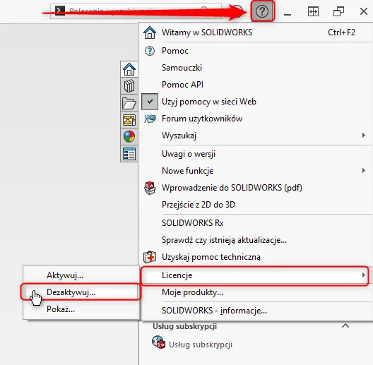
Task: Select Witamy w SOLIDWORKS menu item
Action: point(256,32)
